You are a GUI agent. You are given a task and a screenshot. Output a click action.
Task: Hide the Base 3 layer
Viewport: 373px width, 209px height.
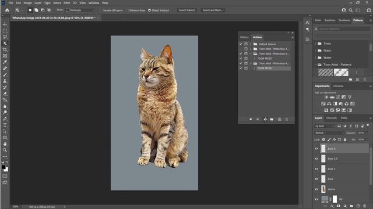(x=316, y=149)
